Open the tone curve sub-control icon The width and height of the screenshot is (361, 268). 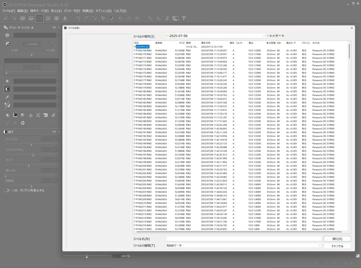pos(15,115)
